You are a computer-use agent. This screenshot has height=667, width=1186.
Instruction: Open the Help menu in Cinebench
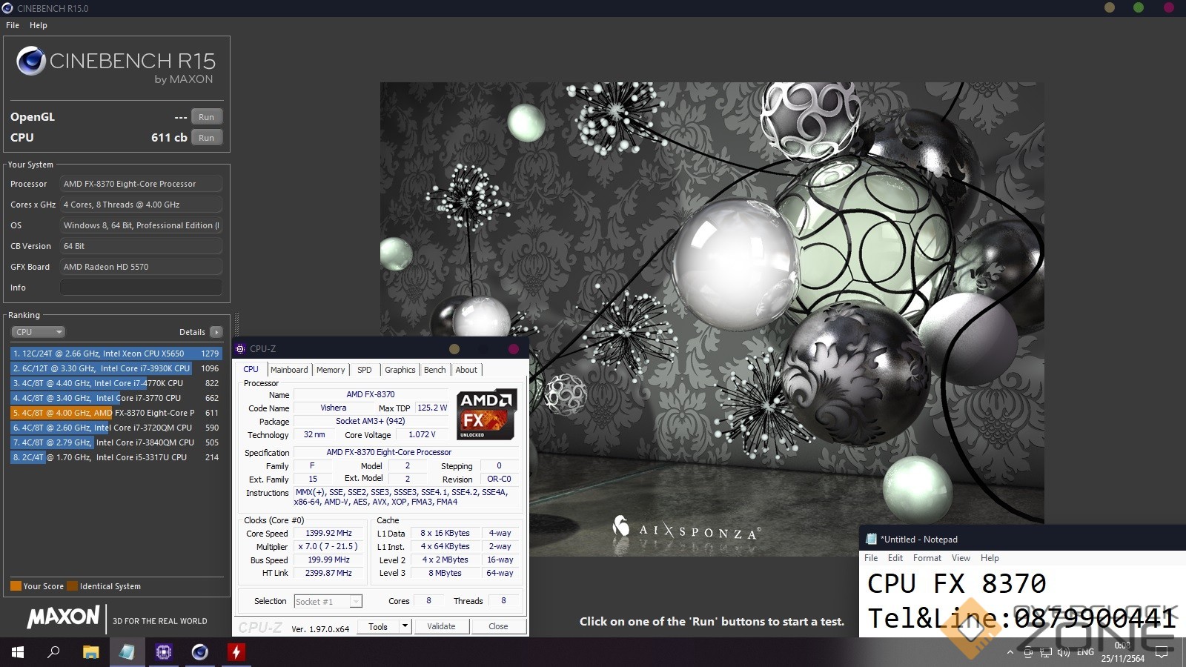[x=39, y=25]
